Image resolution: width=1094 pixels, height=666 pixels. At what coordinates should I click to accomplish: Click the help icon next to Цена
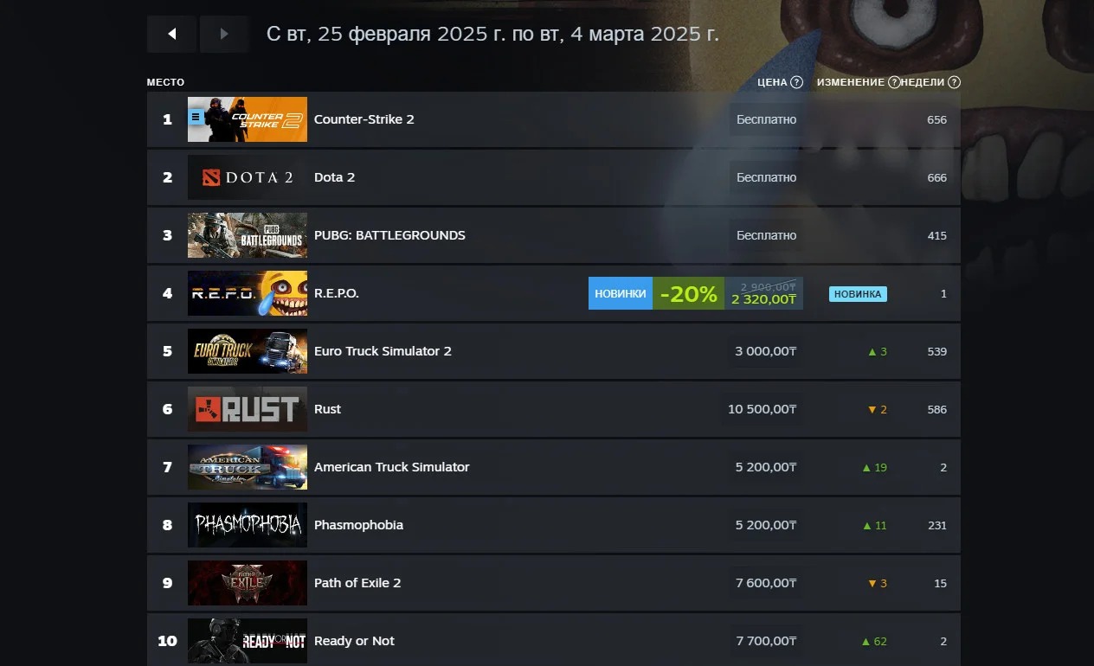click(796, 82)
